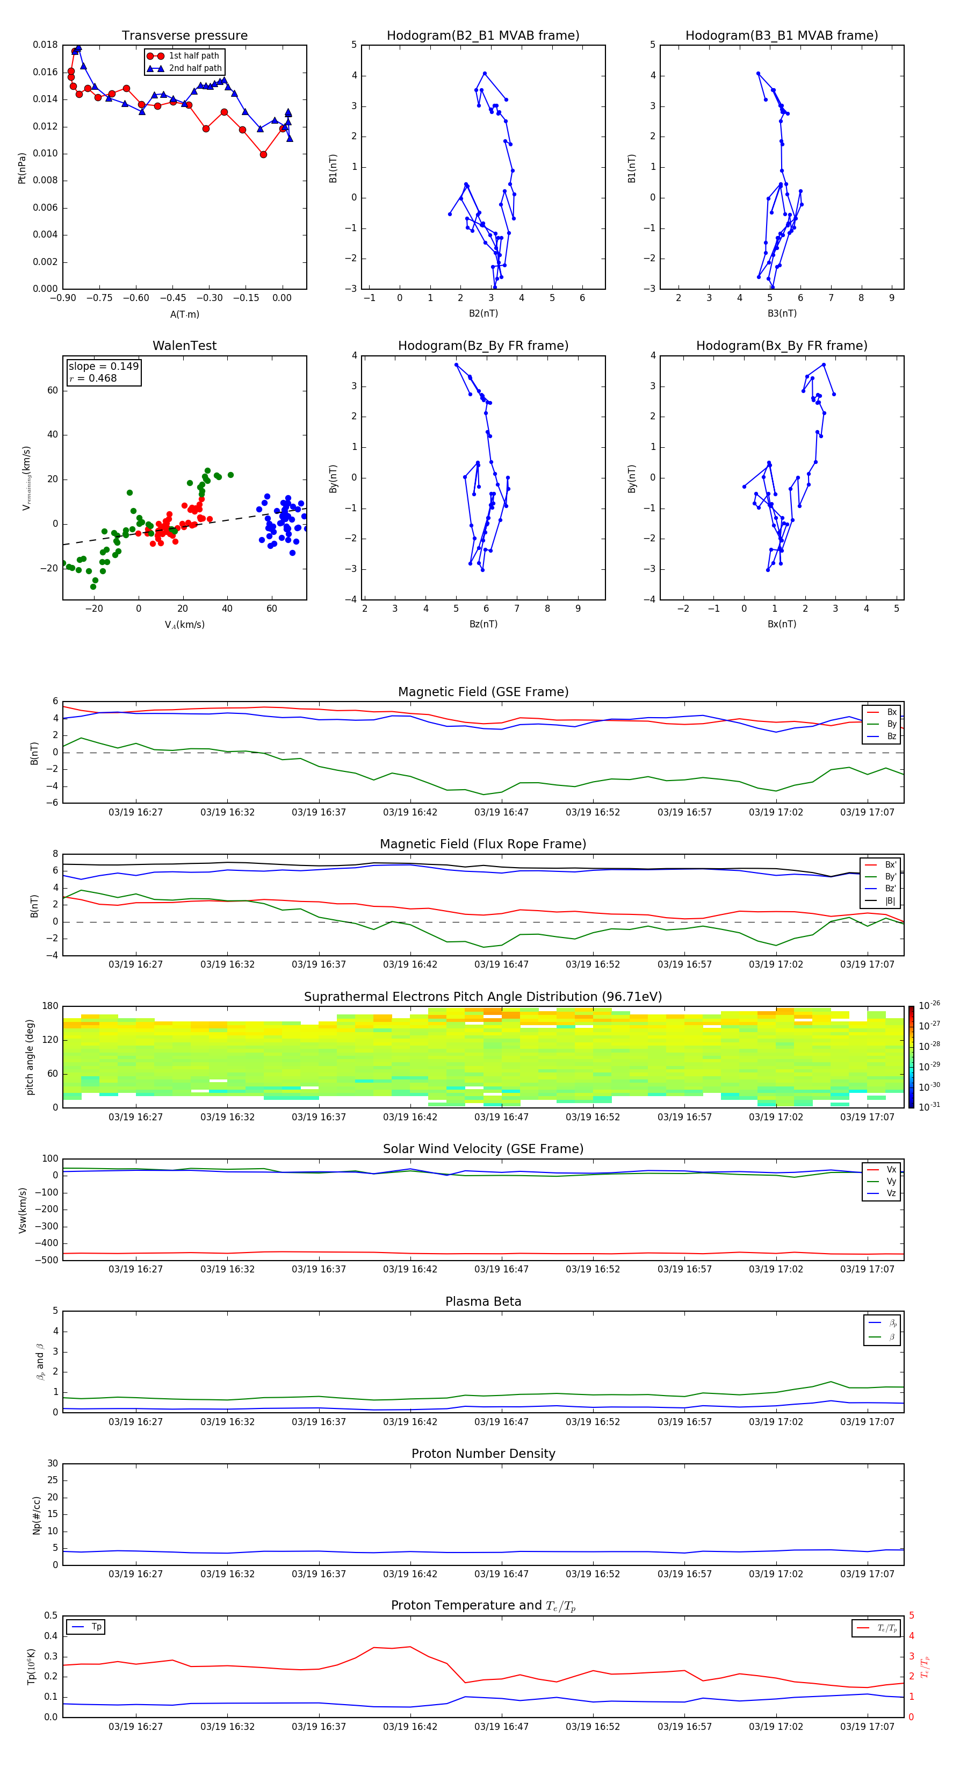The width and height of the screenshot is (967, 1774).
Task: Click the "Bz(nT)" x-axis label
Action: point(483,624)
